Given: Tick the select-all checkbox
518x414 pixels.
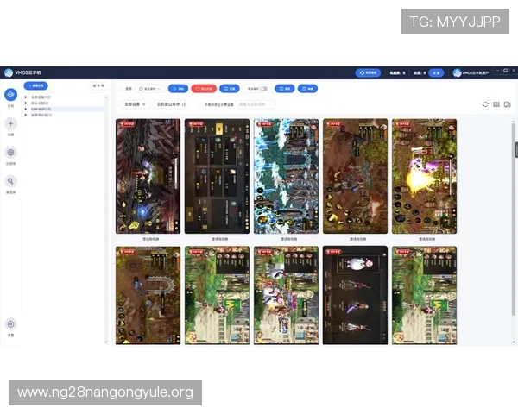Looking at the screenshot, I should (x=122, y=89).
